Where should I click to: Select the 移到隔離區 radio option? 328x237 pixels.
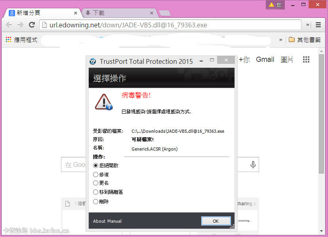(x=108, y=192)
